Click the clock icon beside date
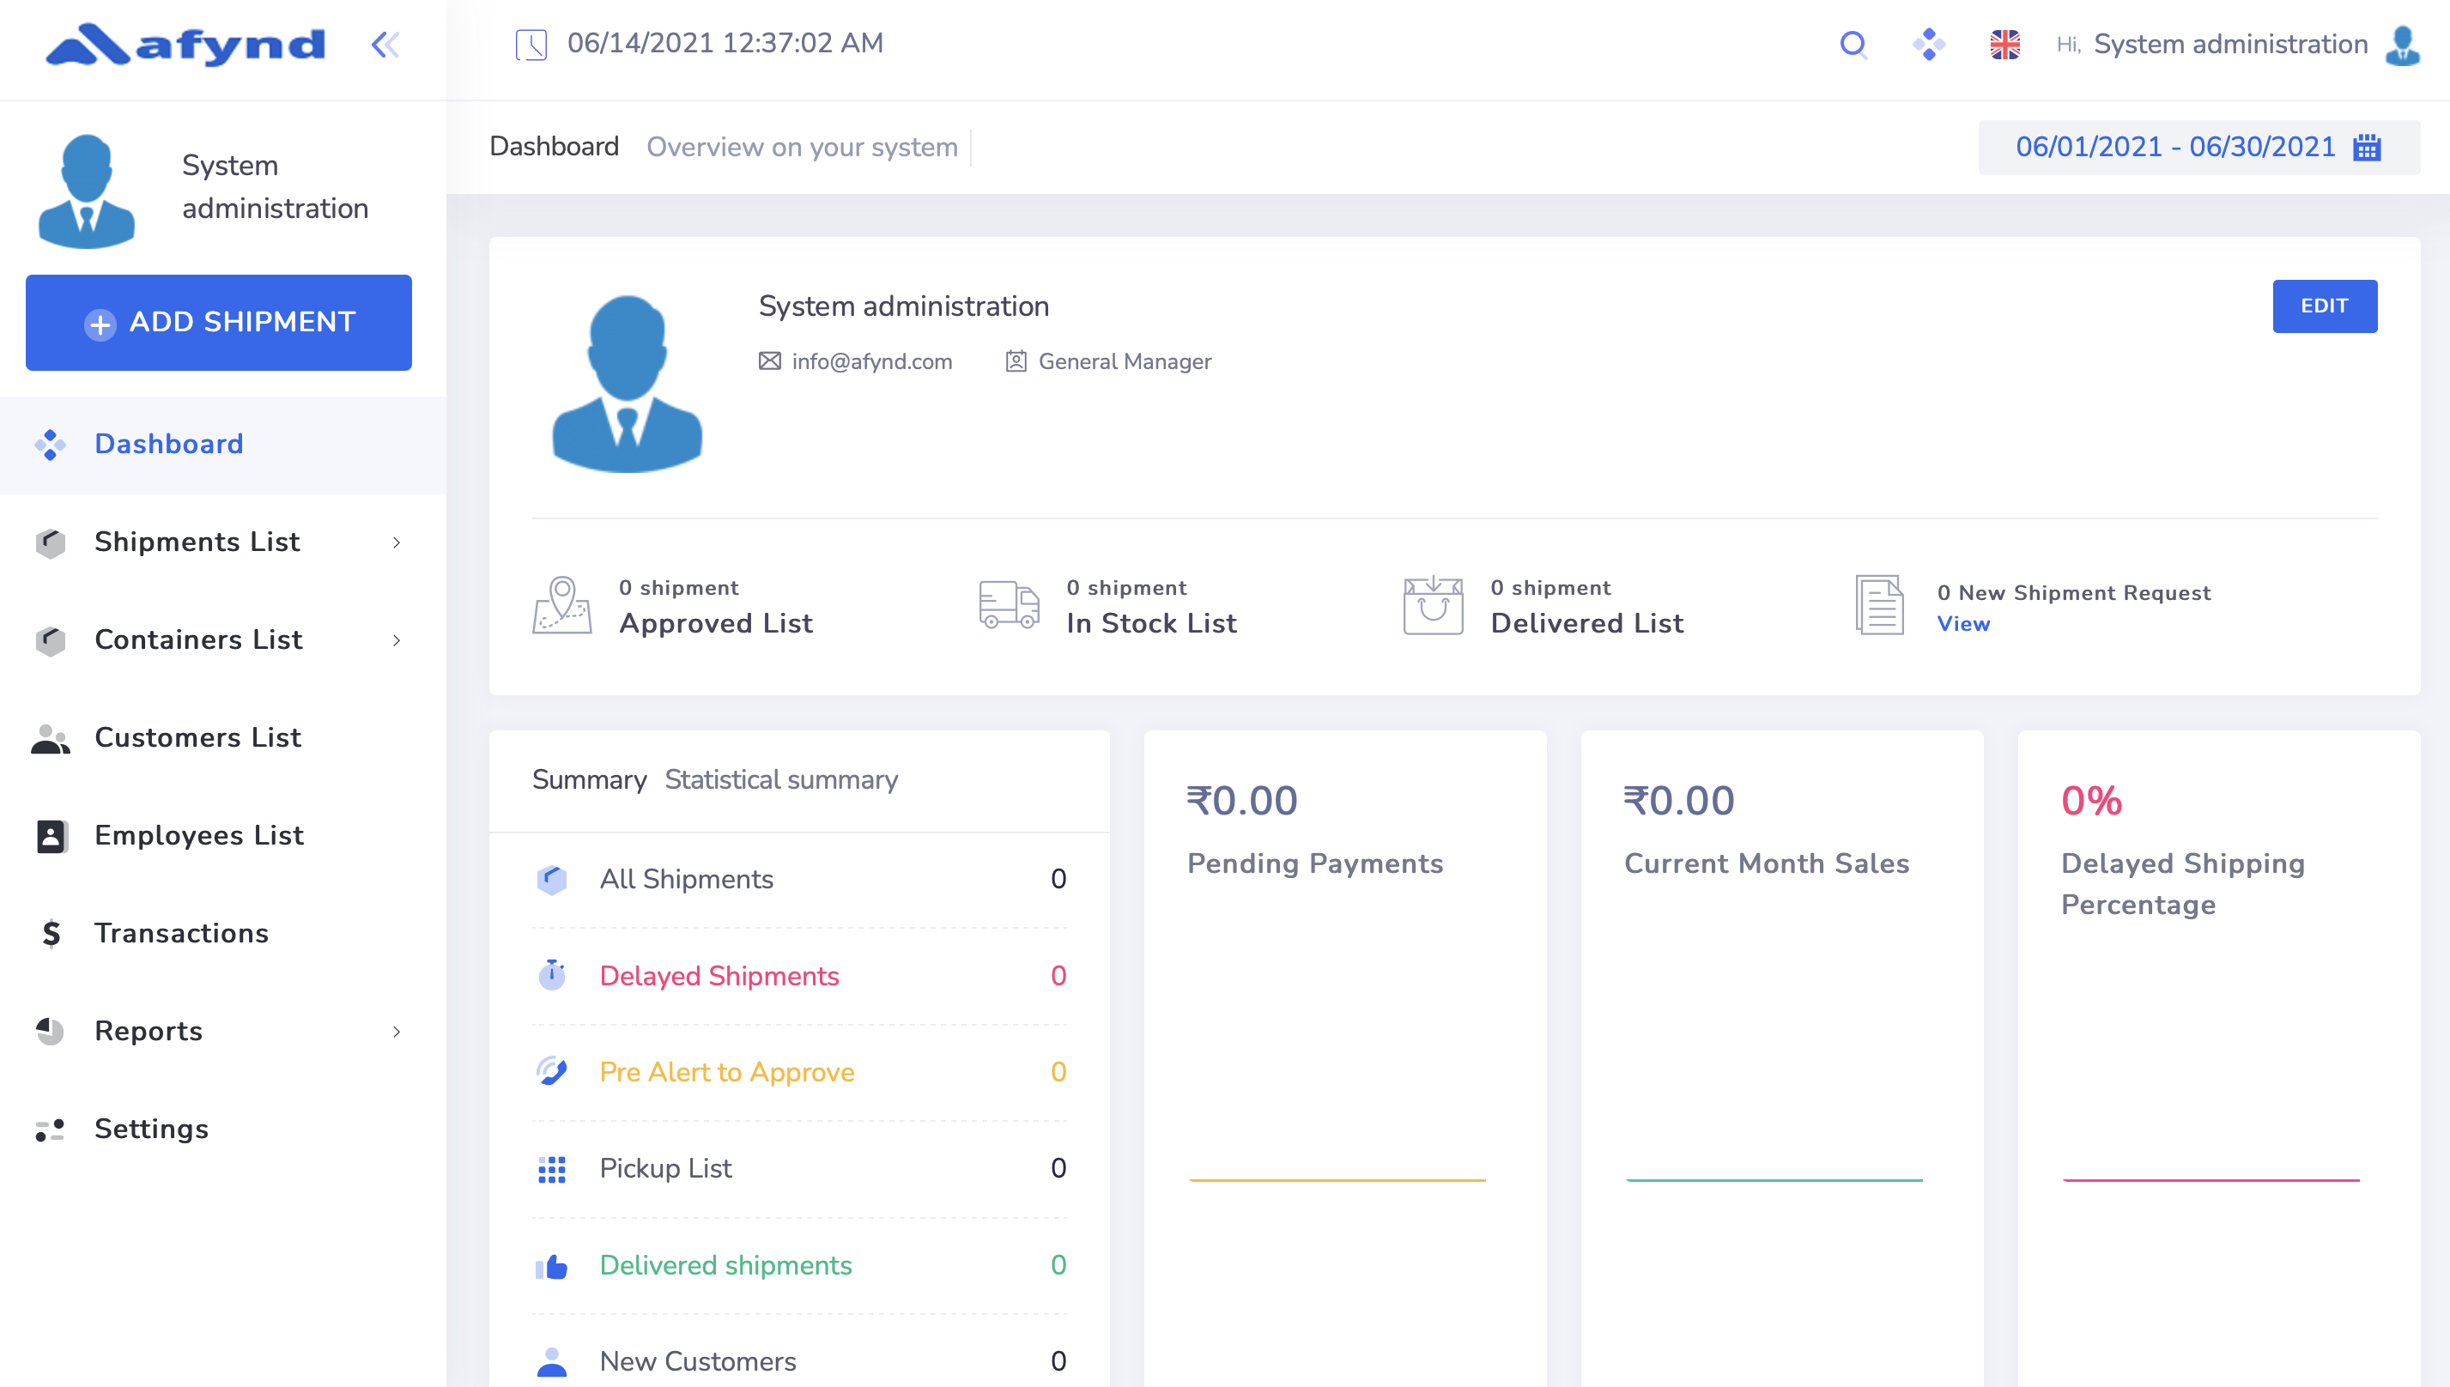Screen dimensions: 2450x1387 [531, 44]
